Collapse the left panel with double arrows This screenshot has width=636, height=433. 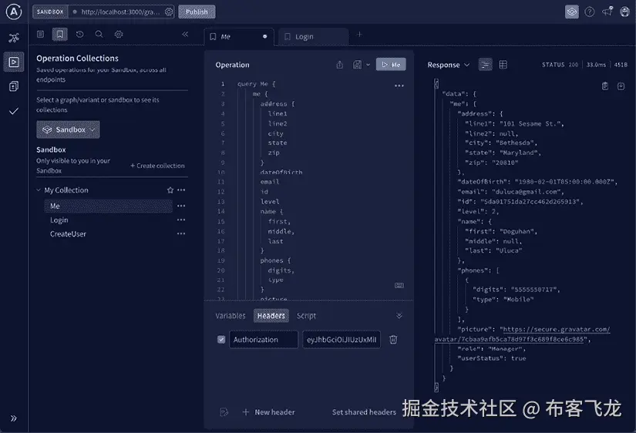185,34
